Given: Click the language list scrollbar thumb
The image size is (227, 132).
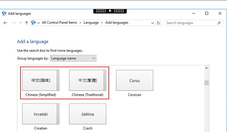Looking at the screenshot, I should (207, 83).
